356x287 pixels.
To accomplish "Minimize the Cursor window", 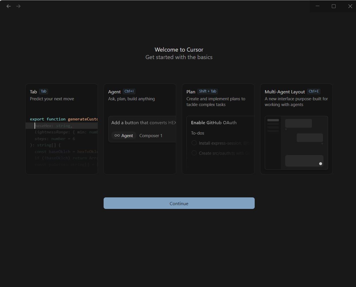I will coord(318,6).
